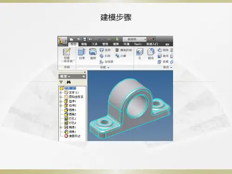Image resolution: width=232 pixels, height=174 pixels.
Task: Switch to the 模型 ribbon tab
Action: 73,44
